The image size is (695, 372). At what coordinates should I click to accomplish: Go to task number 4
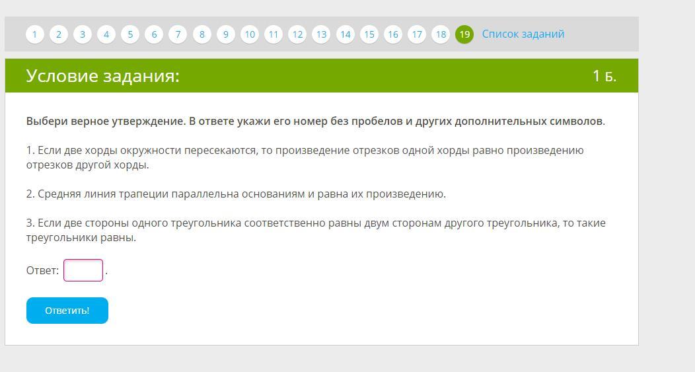point(106,34)
